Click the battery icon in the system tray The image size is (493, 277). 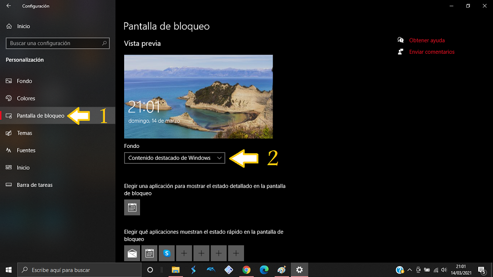click(427, 270)
